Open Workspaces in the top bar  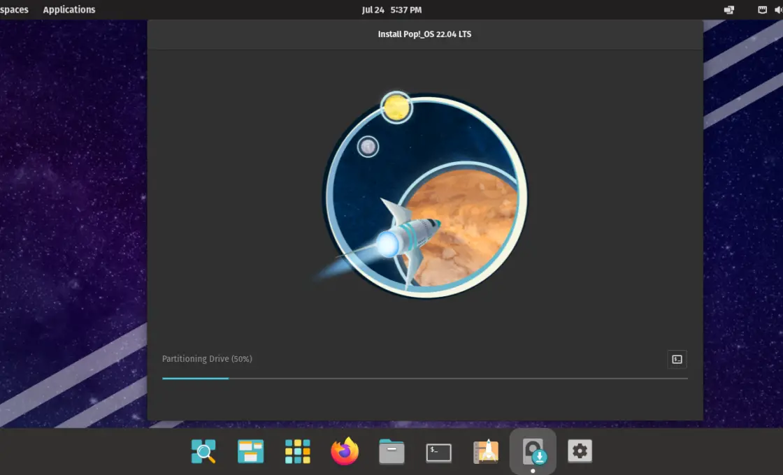14,10
